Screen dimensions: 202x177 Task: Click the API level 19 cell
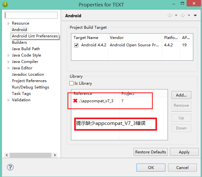[x=184, y=45]
